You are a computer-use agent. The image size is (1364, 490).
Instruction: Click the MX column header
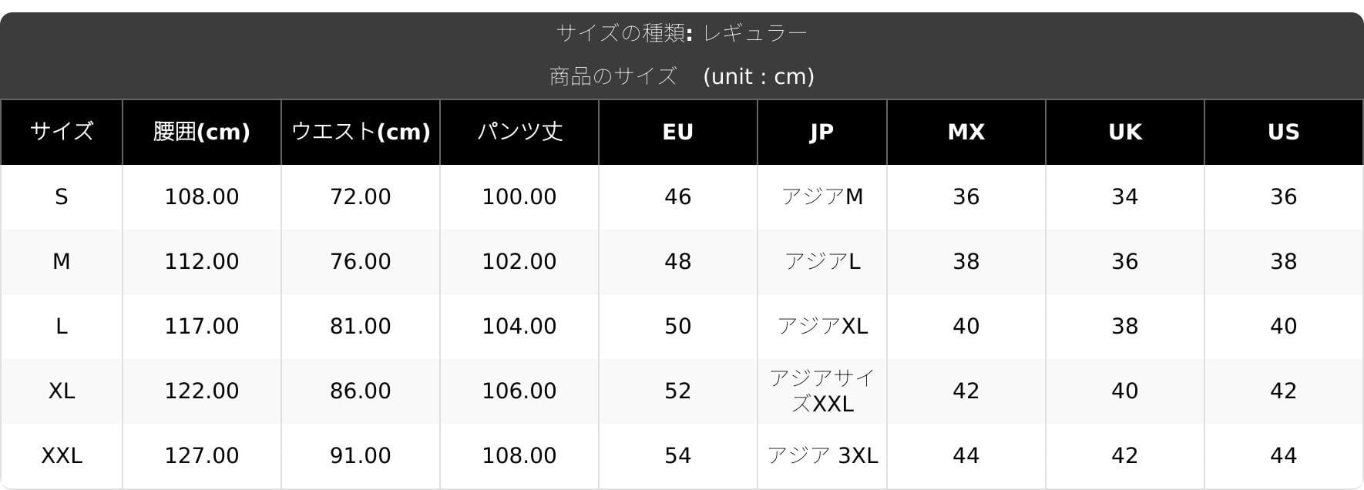tap(966, 132)
